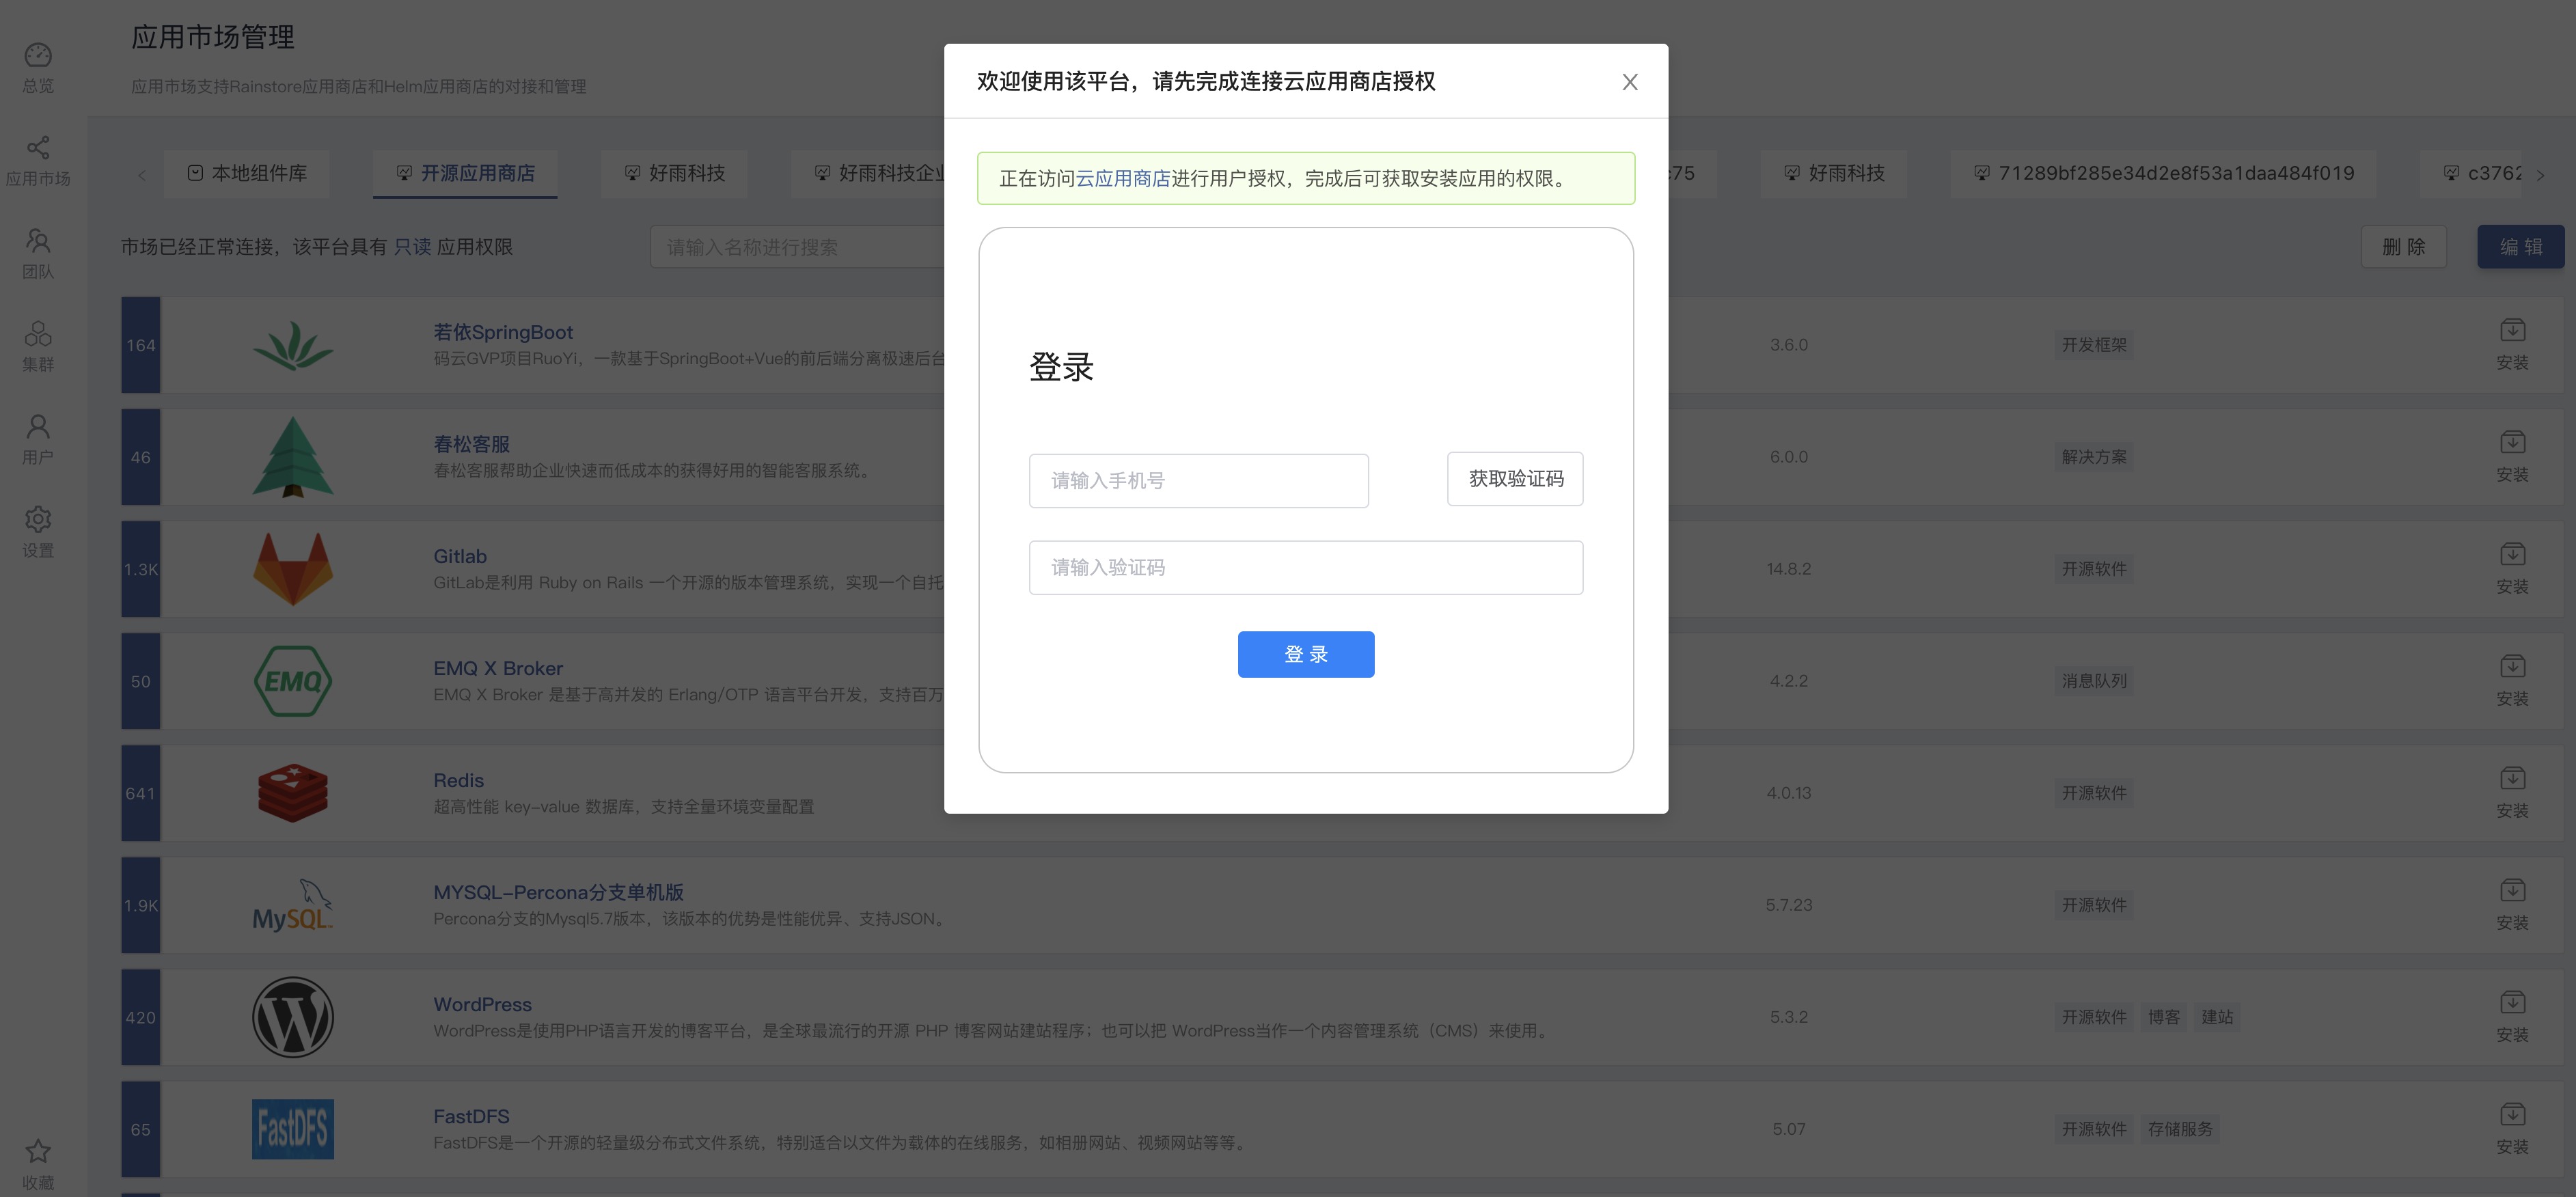This screenshot has height=1197, width=2576.
Task: Select the 开源应用商店 tab
Action: click(x=464, y=172)
